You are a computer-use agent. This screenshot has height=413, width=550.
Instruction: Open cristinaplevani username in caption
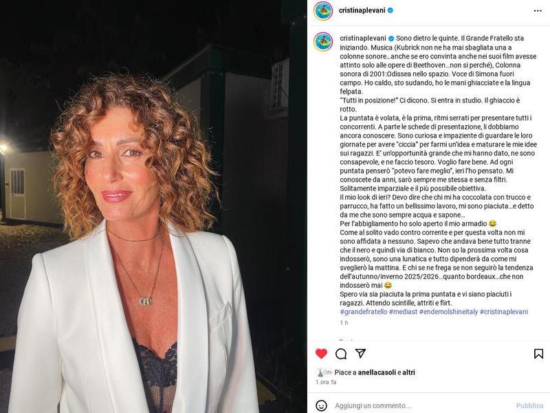tap(363, 39)
